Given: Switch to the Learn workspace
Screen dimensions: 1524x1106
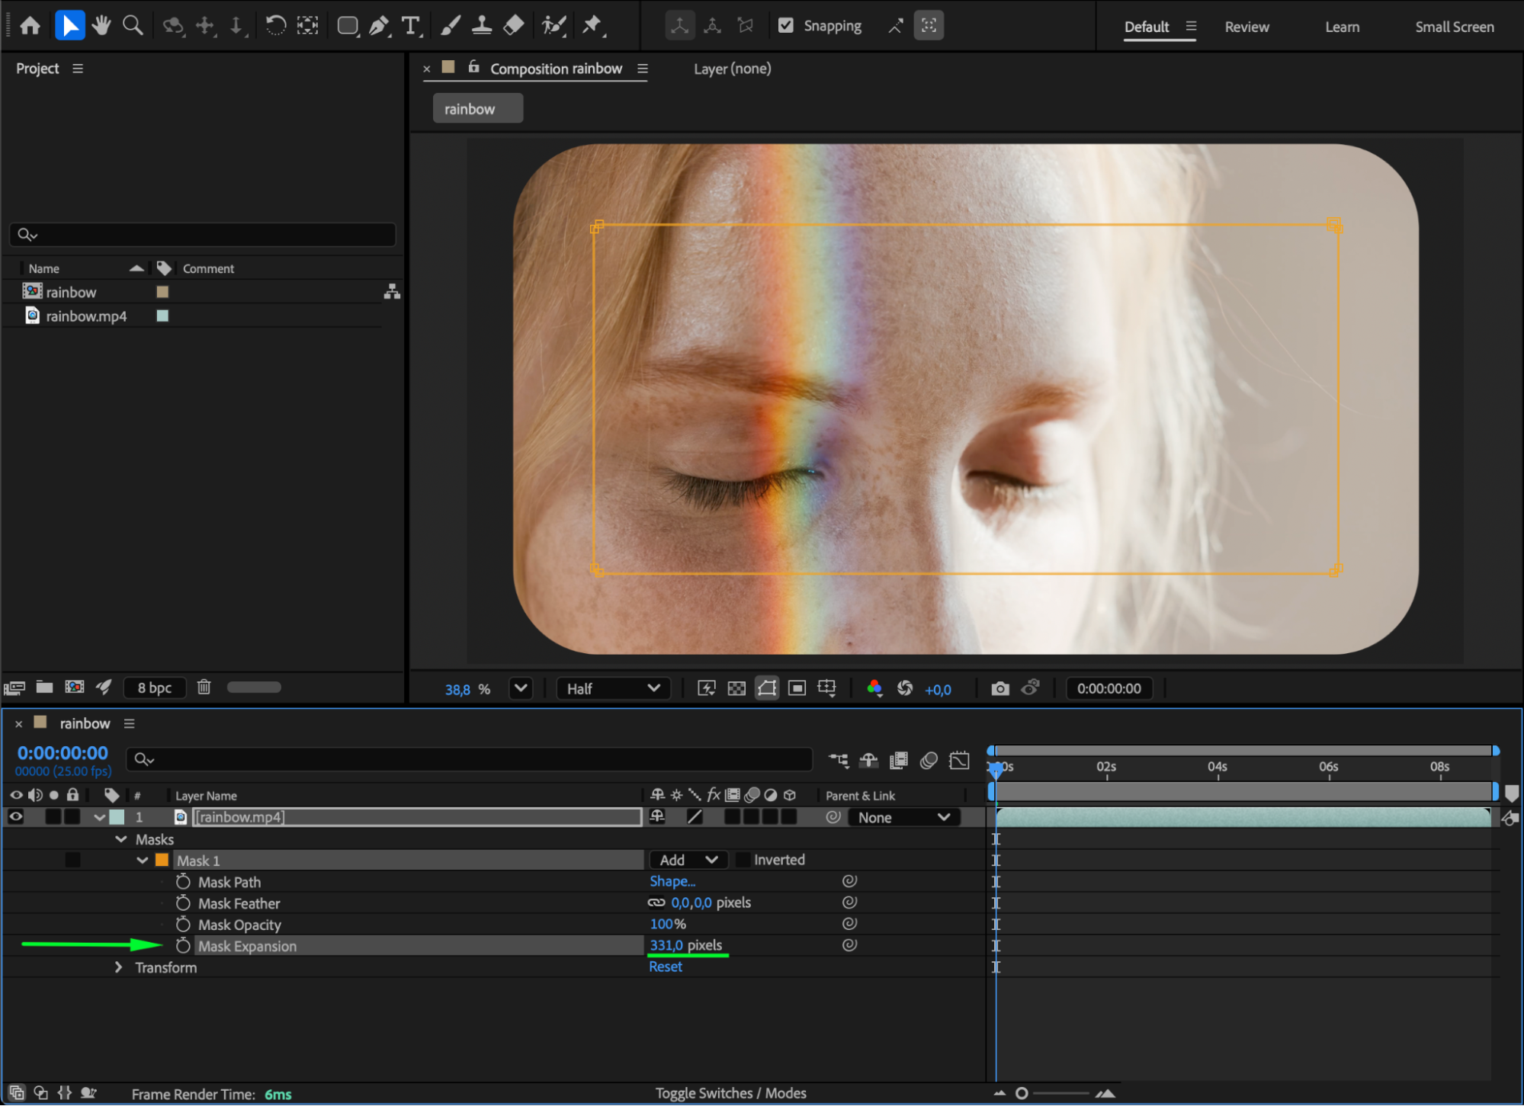Looking at the screenshot, I should tap(1342, 27).
